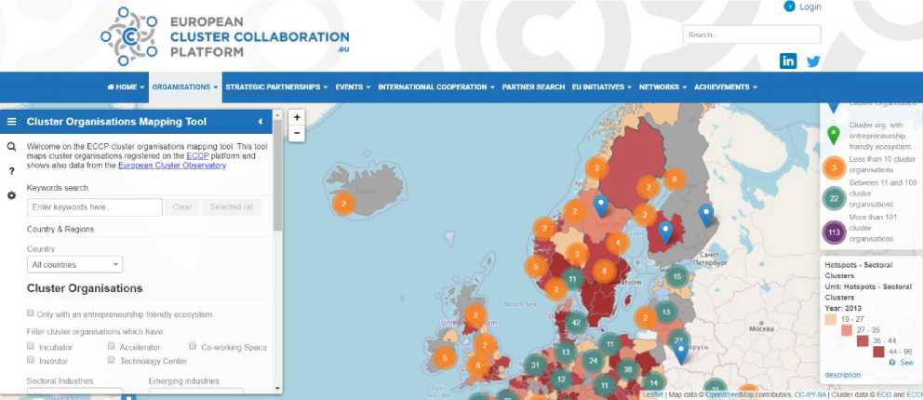This screenshot has width=923, height=400.
Task: Click the Selected list button
Action: (231, 207)
